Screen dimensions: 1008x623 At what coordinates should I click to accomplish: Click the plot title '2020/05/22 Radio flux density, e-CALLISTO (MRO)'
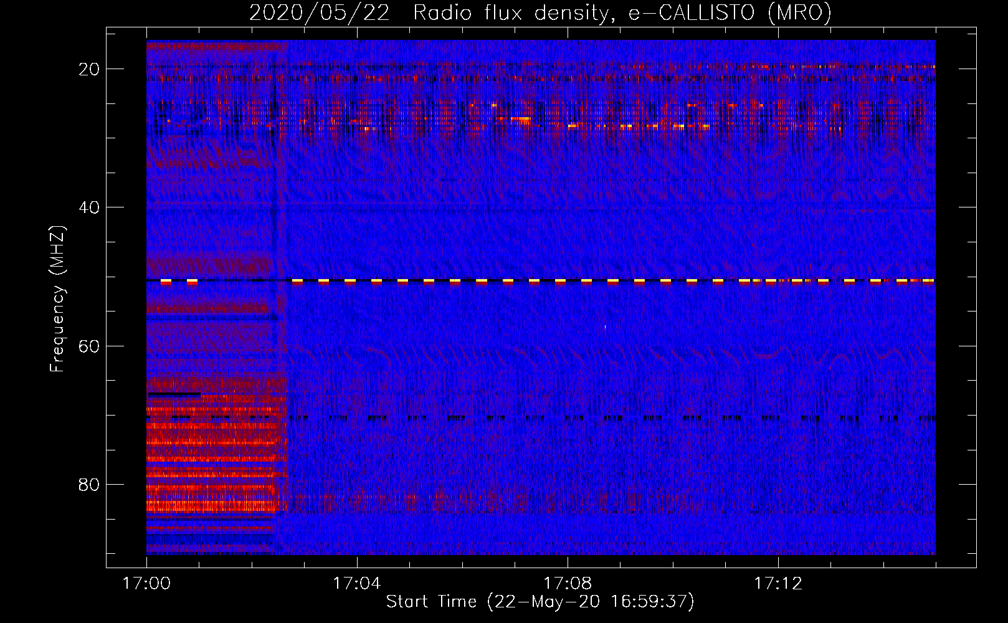pos(540,12)
